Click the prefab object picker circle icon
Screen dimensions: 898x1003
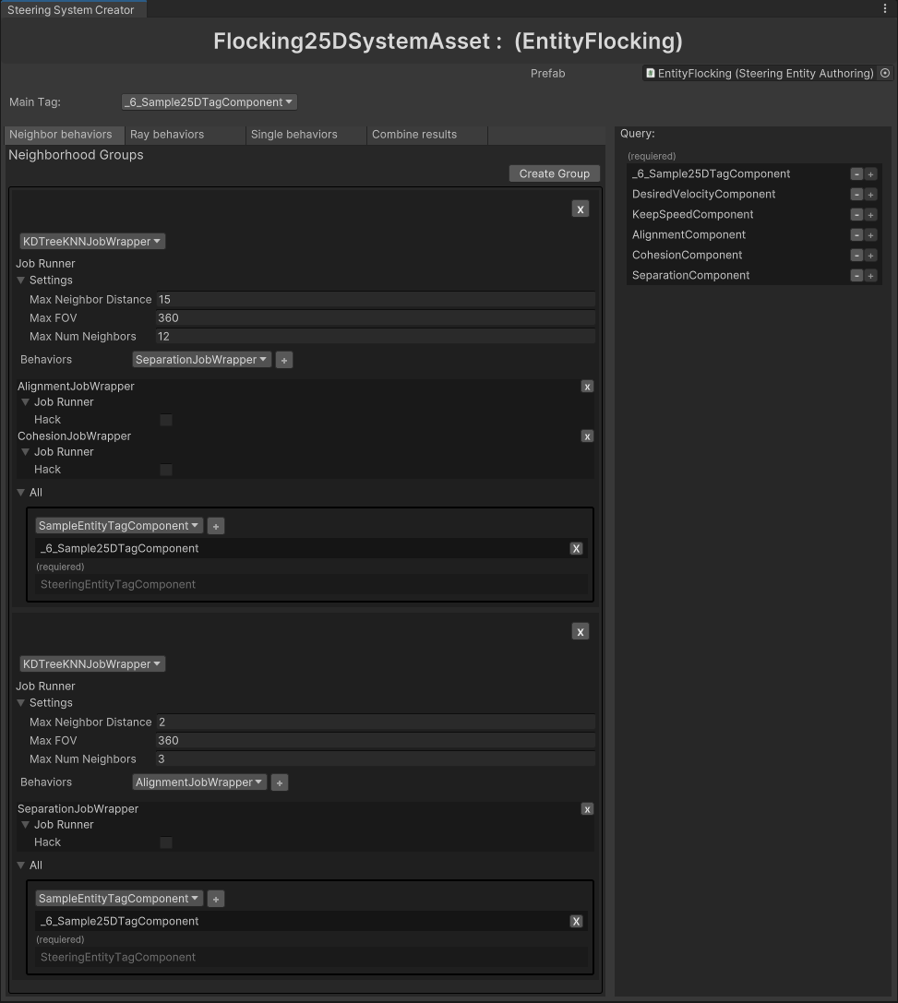pos(885,73)
